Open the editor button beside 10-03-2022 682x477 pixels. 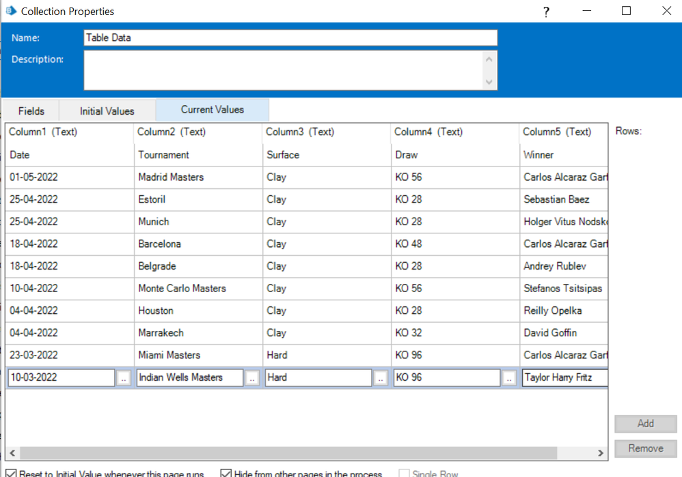tap(123, 378)
